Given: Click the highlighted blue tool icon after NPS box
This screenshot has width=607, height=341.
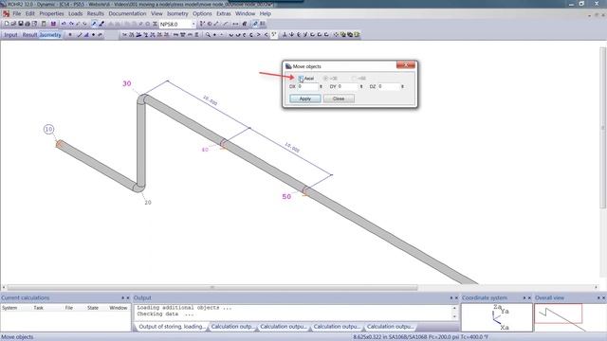Looking at the screenshot, I should (255, 24).
